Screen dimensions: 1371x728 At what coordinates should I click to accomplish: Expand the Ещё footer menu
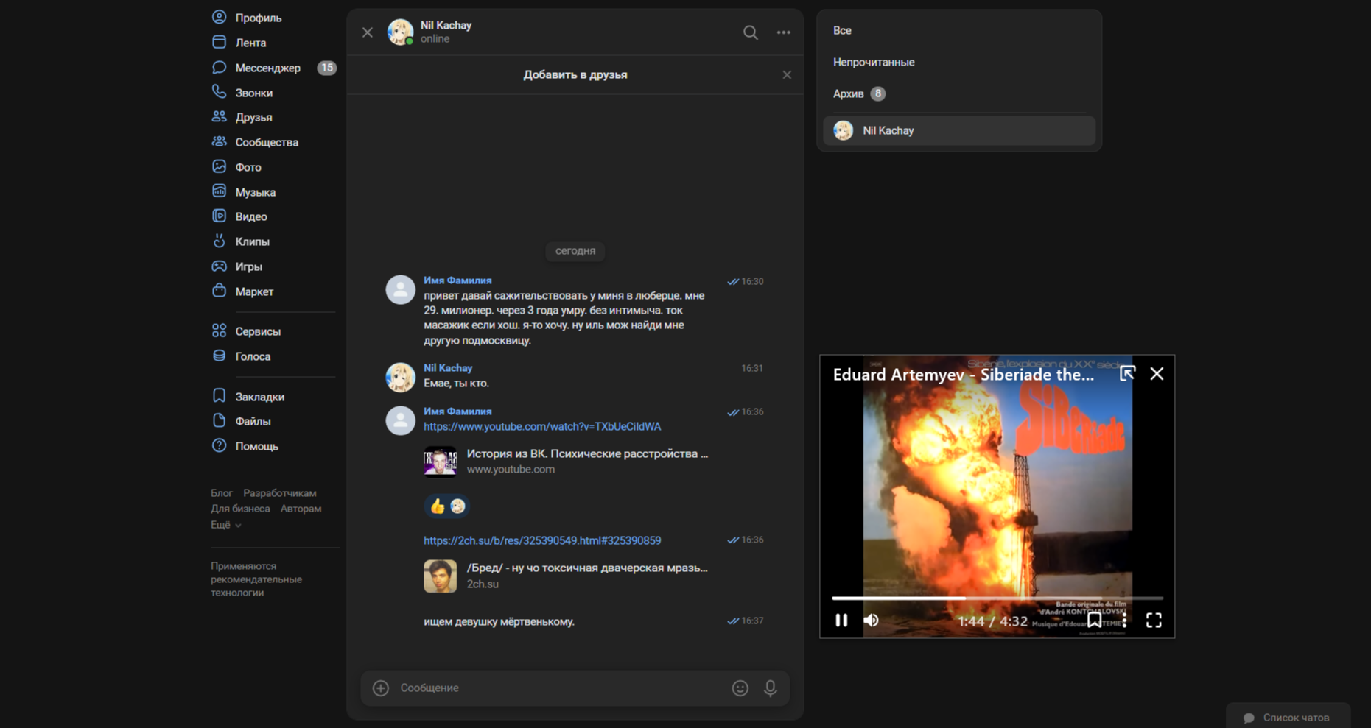225,525
